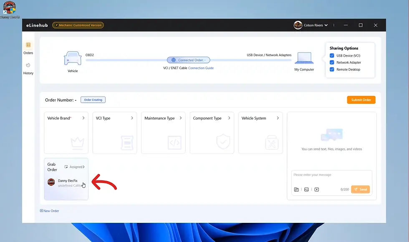Open the Connection Guide link

point(201,68)
